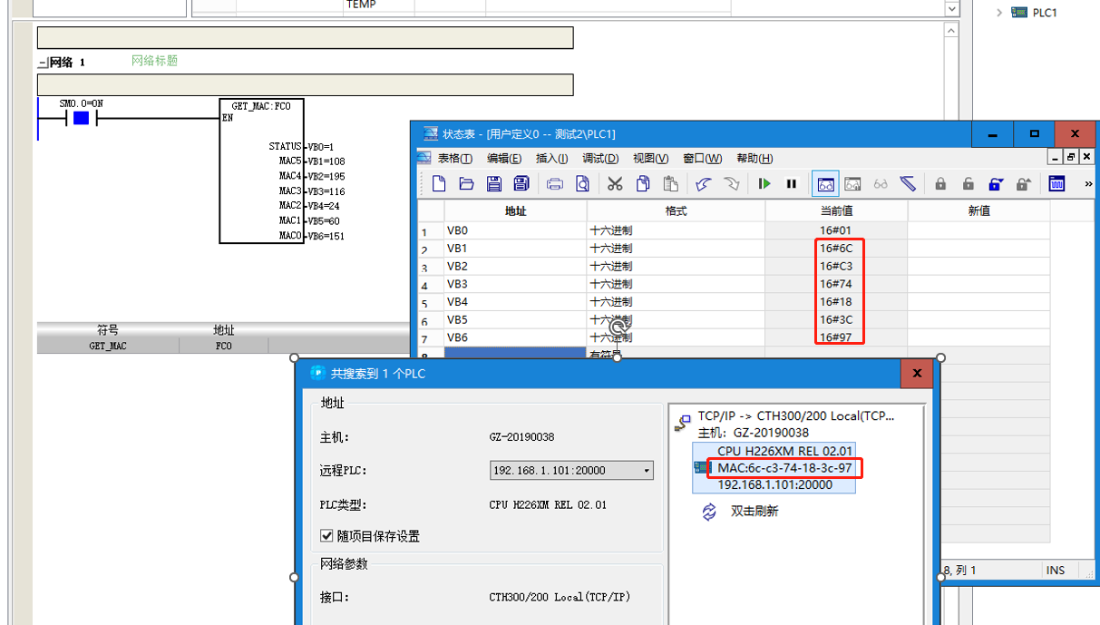Select CPU H226XM REL 02.01 in device tree
This screenshot has height=625, width=1100.
tap(785, 451)
